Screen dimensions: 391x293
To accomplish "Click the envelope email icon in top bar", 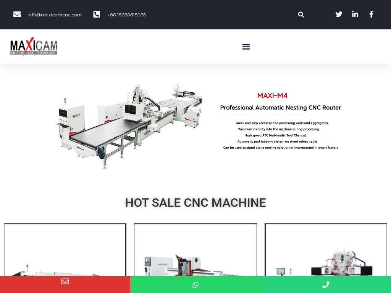I will pos(17,14).
